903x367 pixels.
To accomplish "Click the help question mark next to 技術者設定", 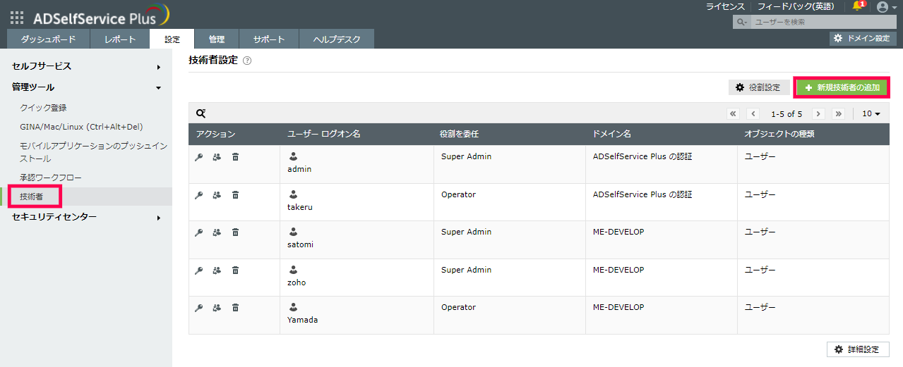I will [x=247, y=61].
